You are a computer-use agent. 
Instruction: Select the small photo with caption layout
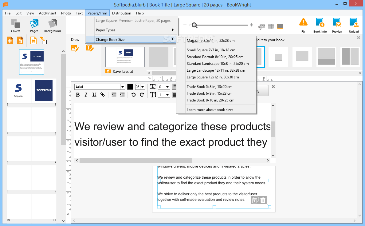(278, 57)
